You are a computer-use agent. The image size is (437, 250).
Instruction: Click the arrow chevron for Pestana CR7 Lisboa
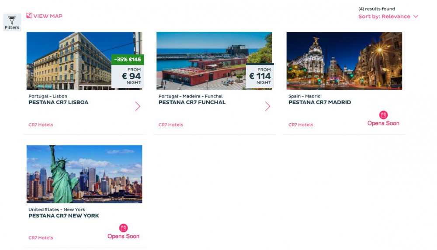[138, 106]
